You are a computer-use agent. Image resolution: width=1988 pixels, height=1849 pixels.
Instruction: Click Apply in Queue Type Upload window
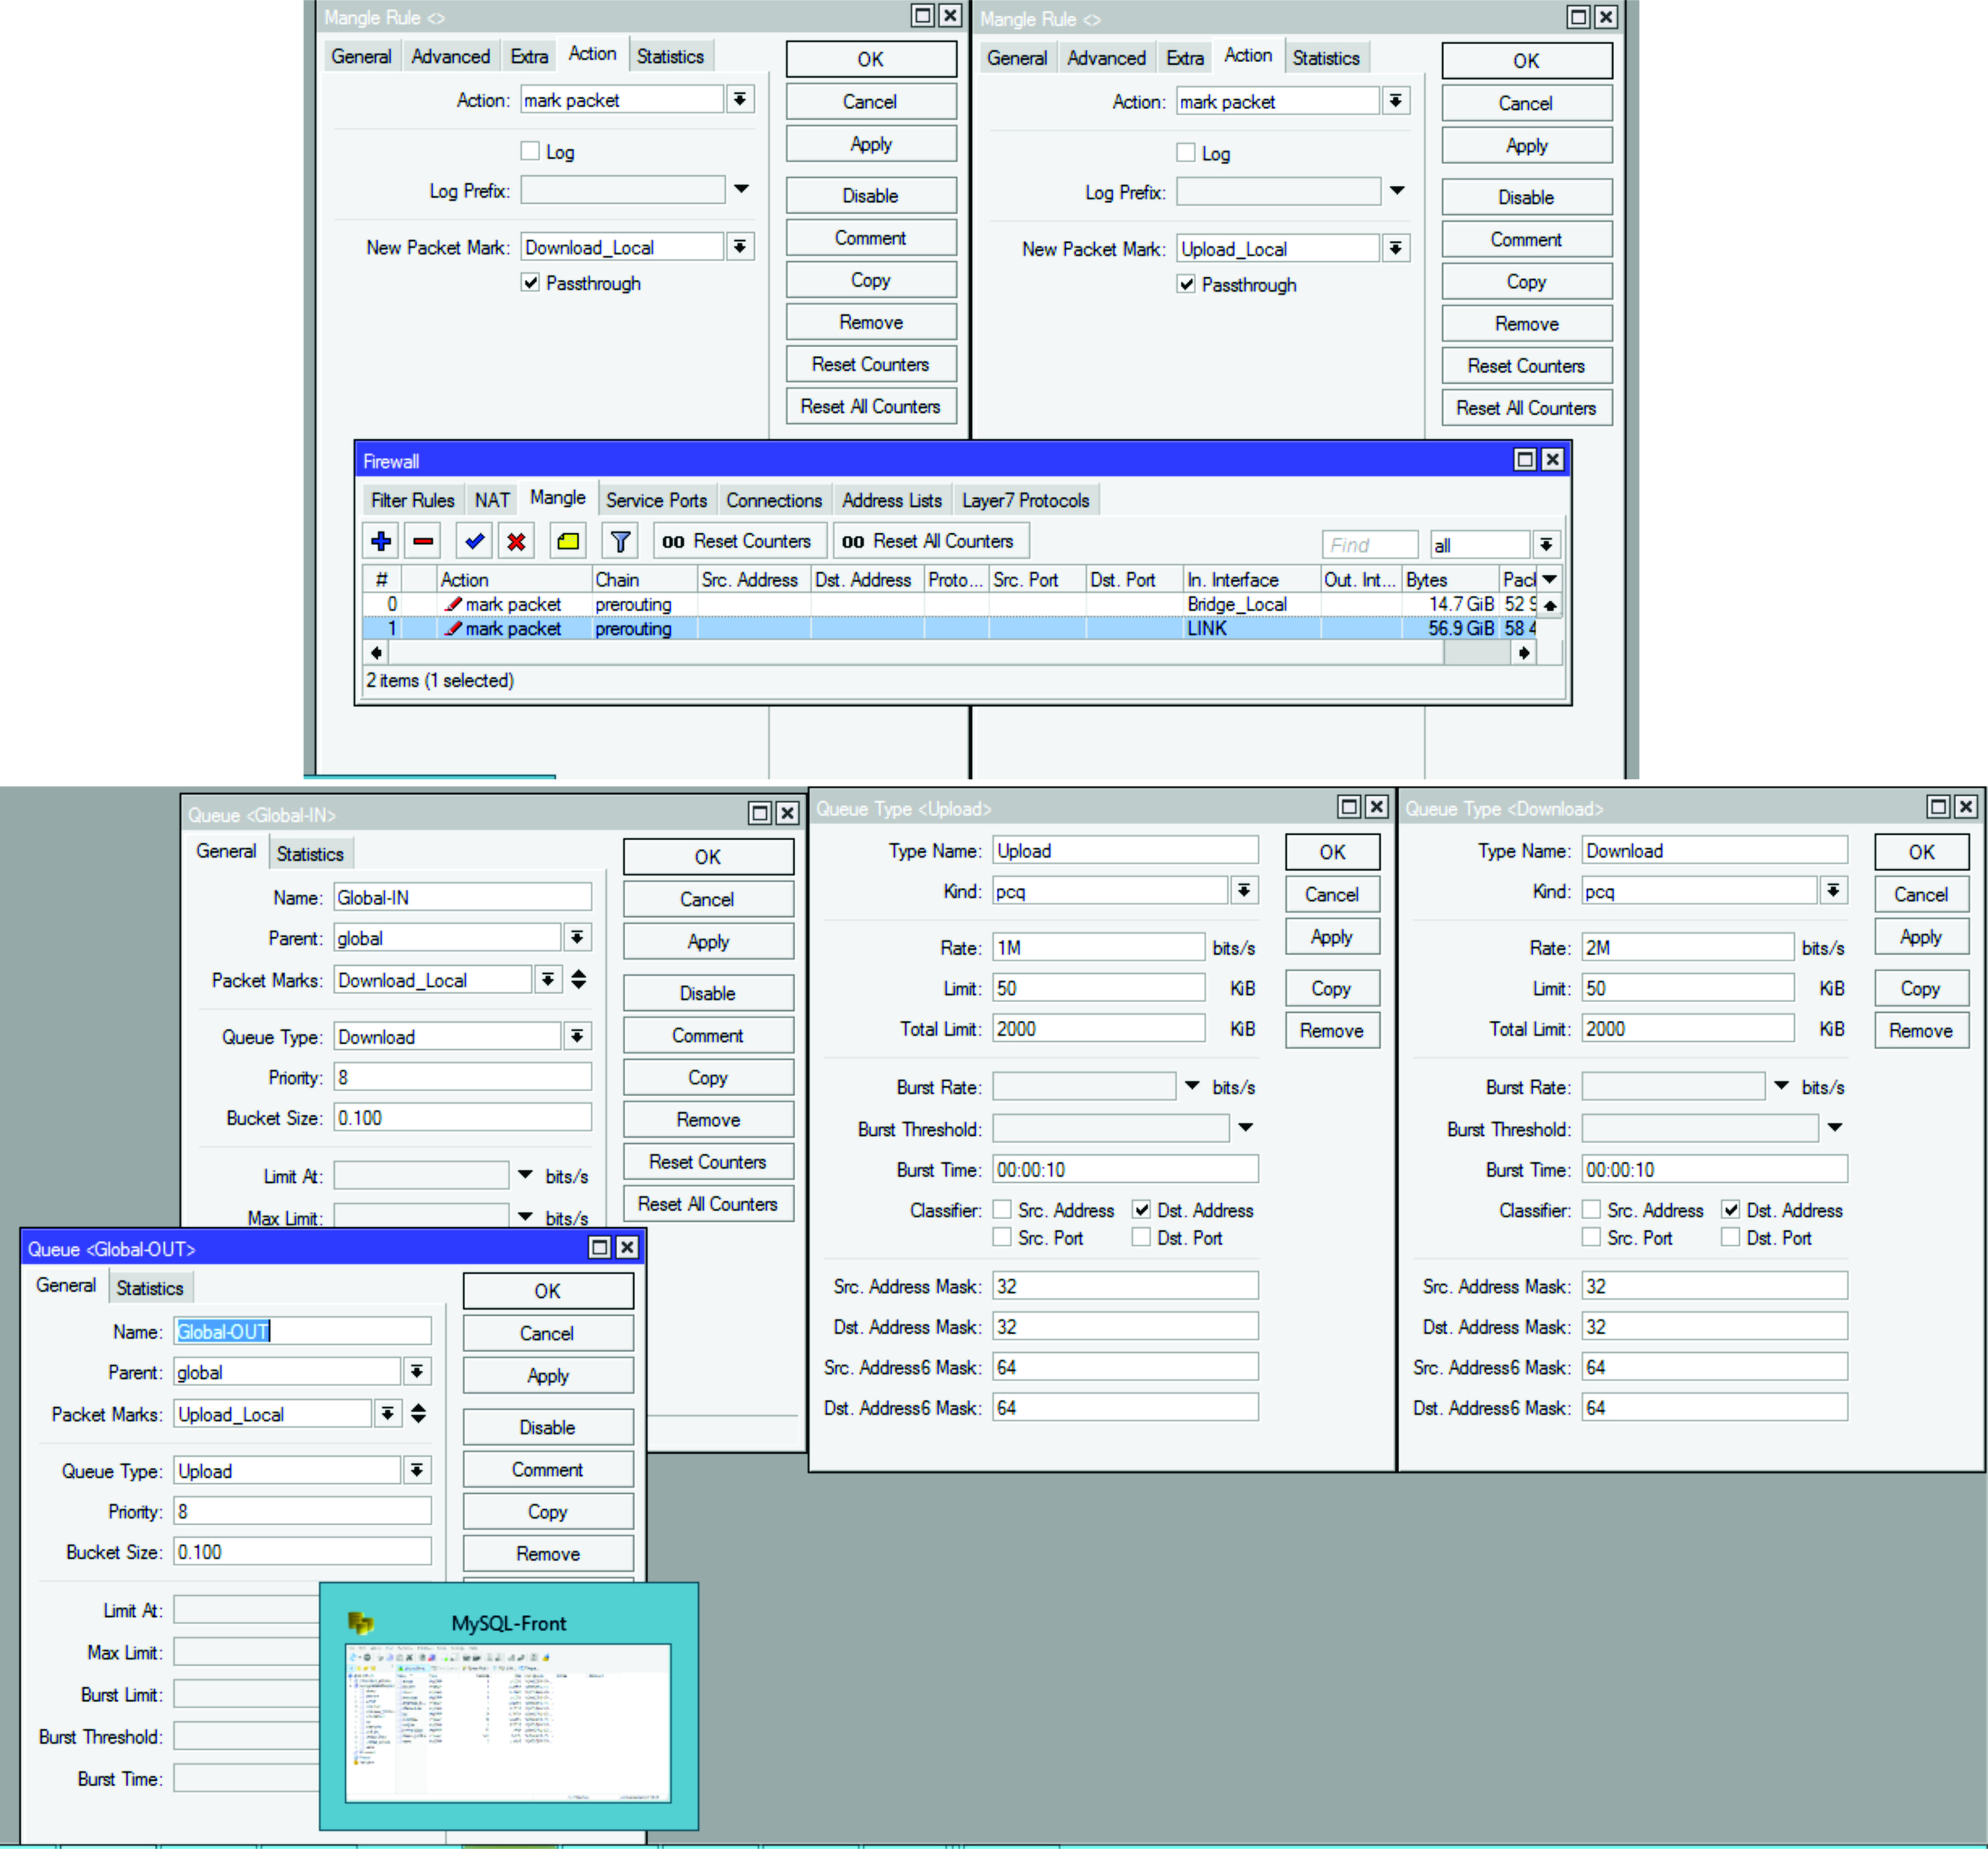[1331, 937]
